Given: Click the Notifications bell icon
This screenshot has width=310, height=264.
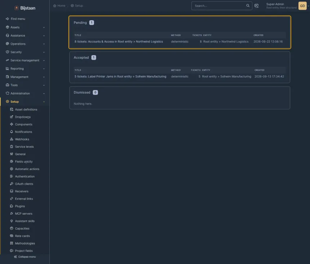Looking at the screenshot, I should [x=12, y=132].
